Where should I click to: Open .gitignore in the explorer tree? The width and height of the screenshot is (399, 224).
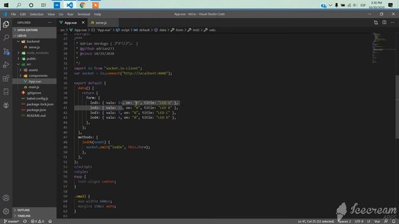pyautogui.click(x=35, y=93)
